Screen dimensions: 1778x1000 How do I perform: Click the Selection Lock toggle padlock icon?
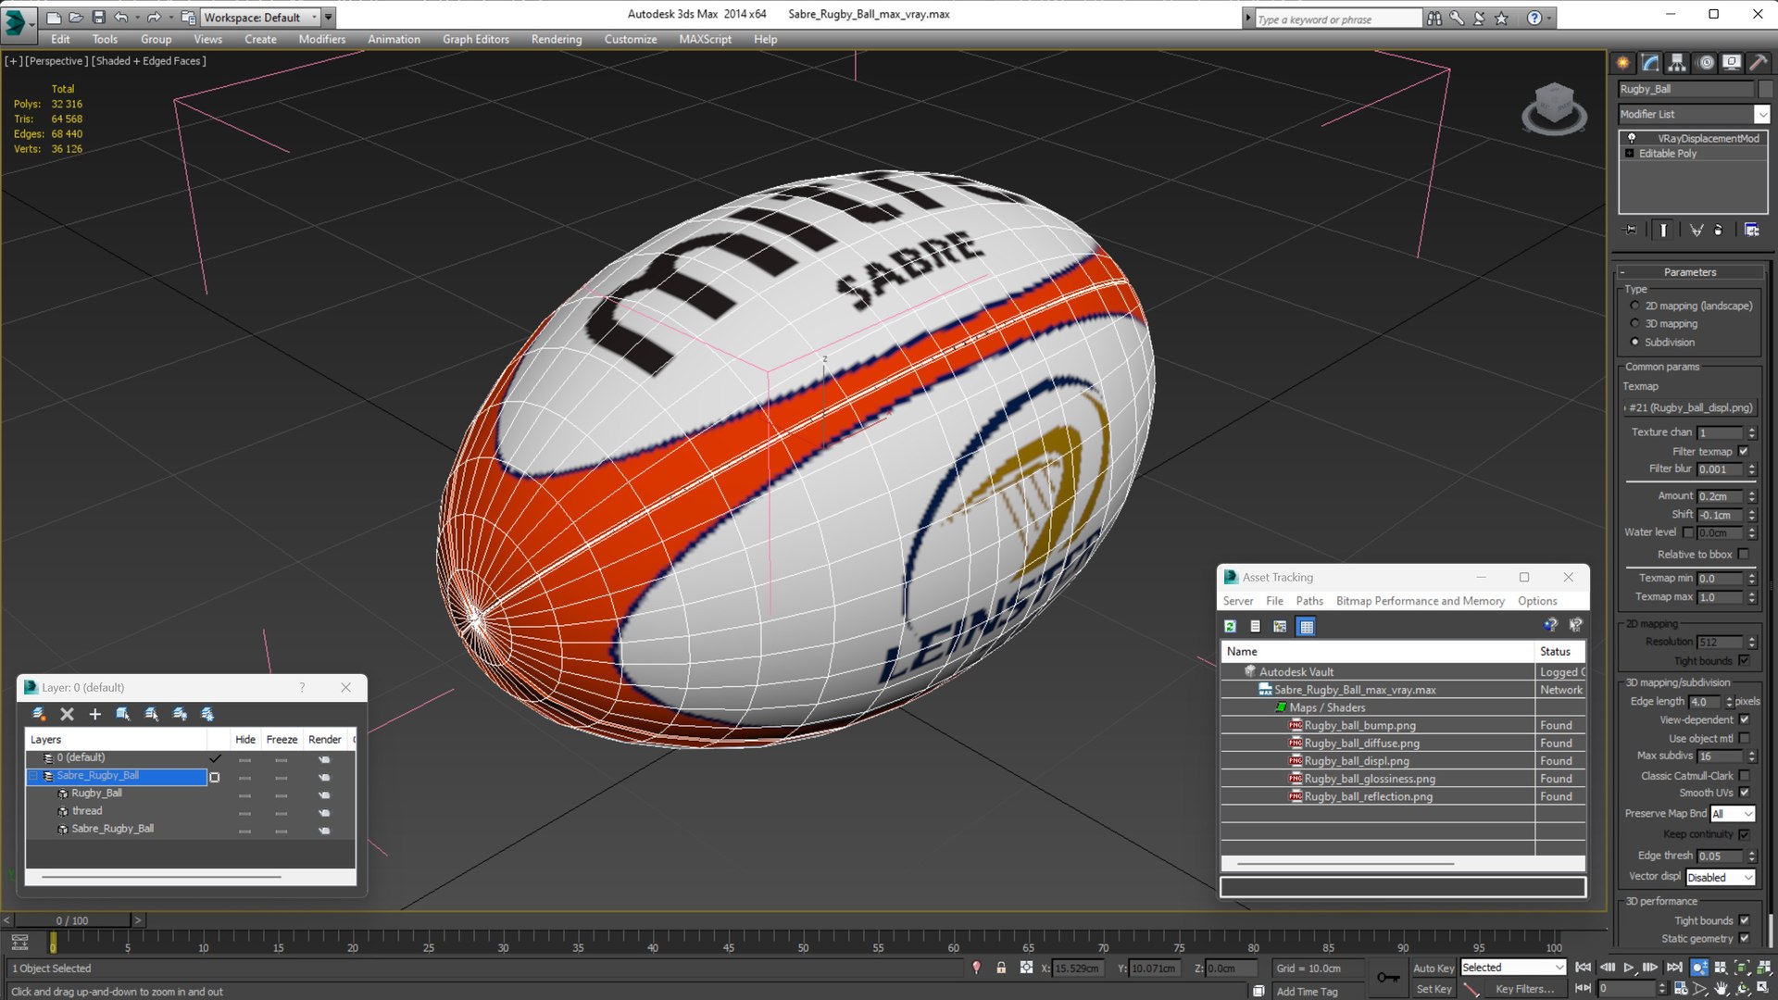[1001, 968]
